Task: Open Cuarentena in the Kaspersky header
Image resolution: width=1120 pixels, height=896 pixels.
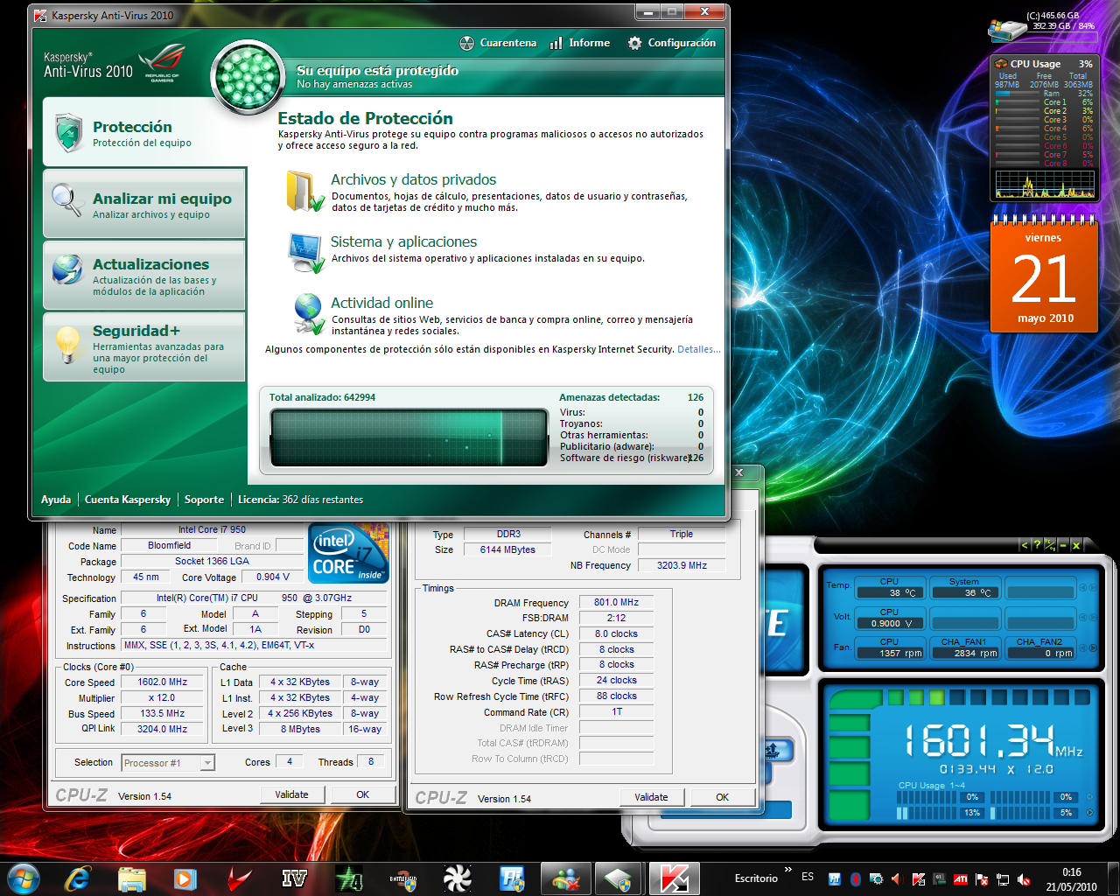Action: pos(498,43)
